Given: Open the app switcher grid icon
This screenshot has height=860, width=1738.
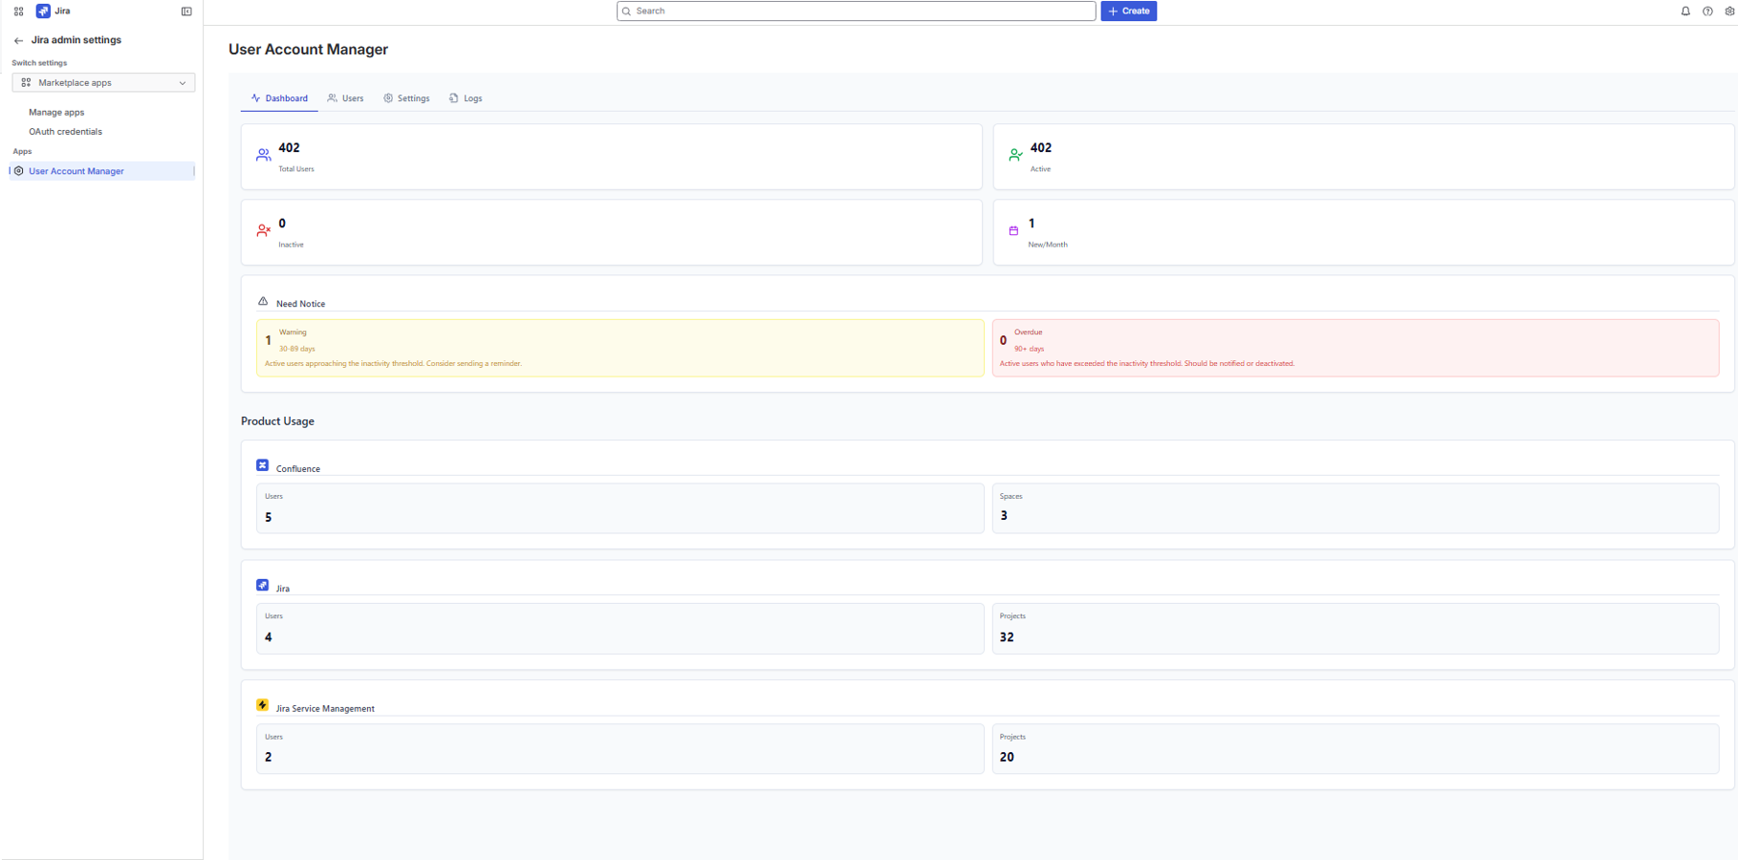Looking at the screenshot, I should [x=17, y=11].
